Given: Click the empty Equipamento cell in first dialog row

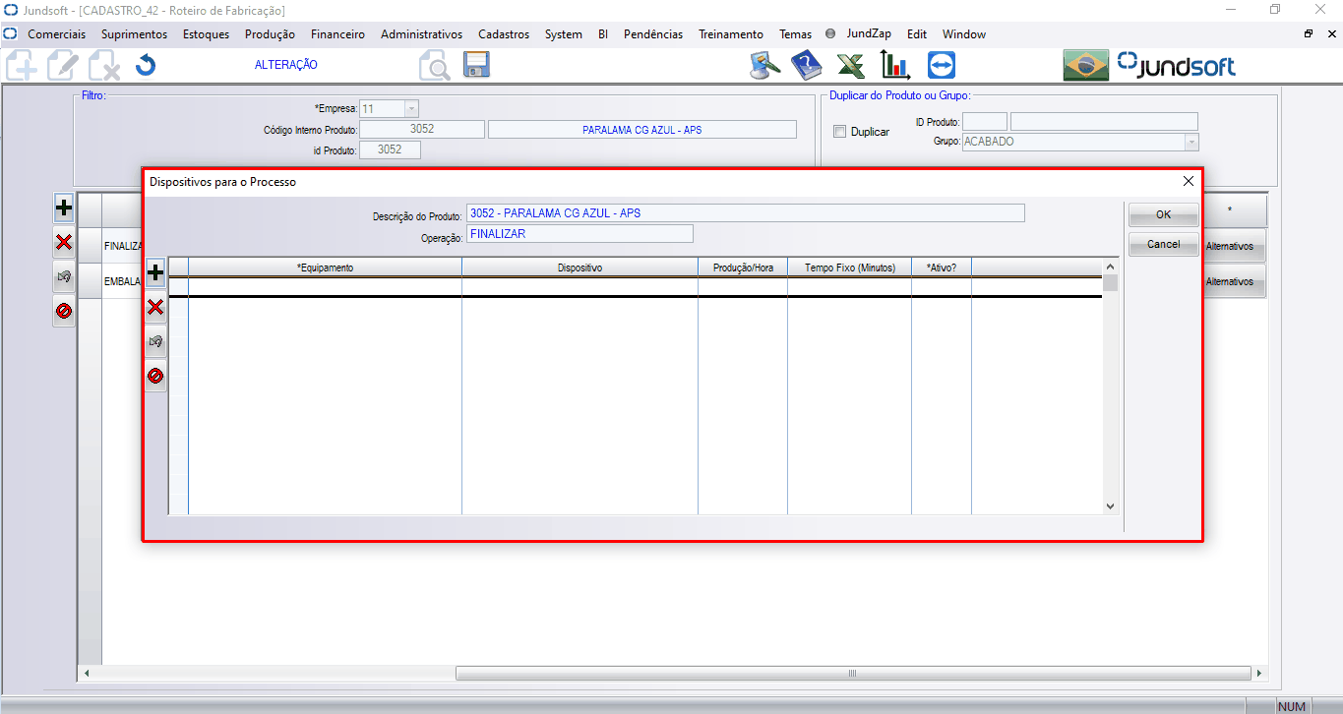Looking at the screenshot, I should (x=325, y=286).
